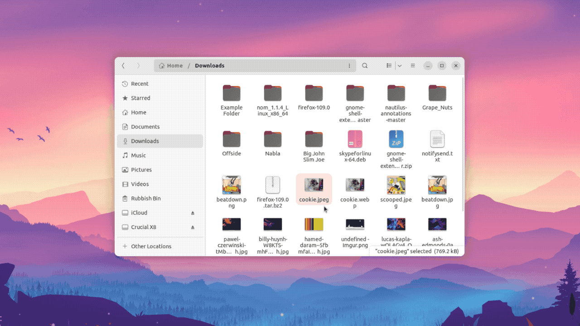Click the back navigation arrow

[123, 65]
